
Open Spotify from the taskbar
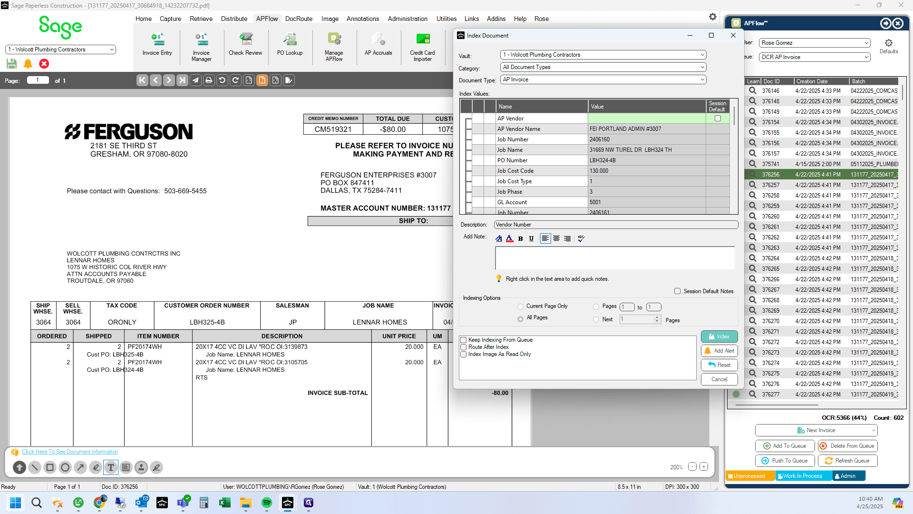coord(267,503)
